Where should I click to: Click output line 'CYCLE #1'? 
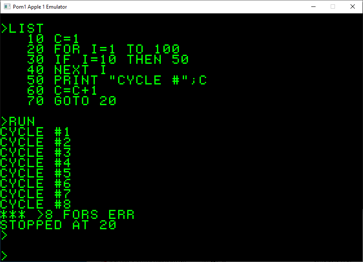(x=35, y=132)
